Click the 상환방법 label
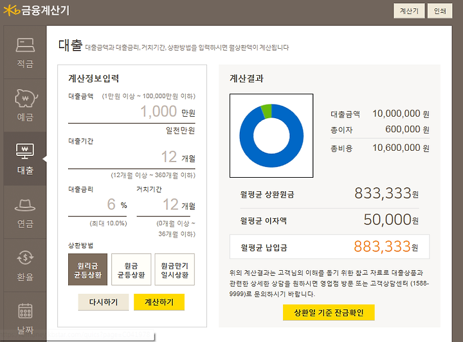Image resolution: width=463 pixels, height=342 pixels. pyautogui.click(x=81, y=245)
